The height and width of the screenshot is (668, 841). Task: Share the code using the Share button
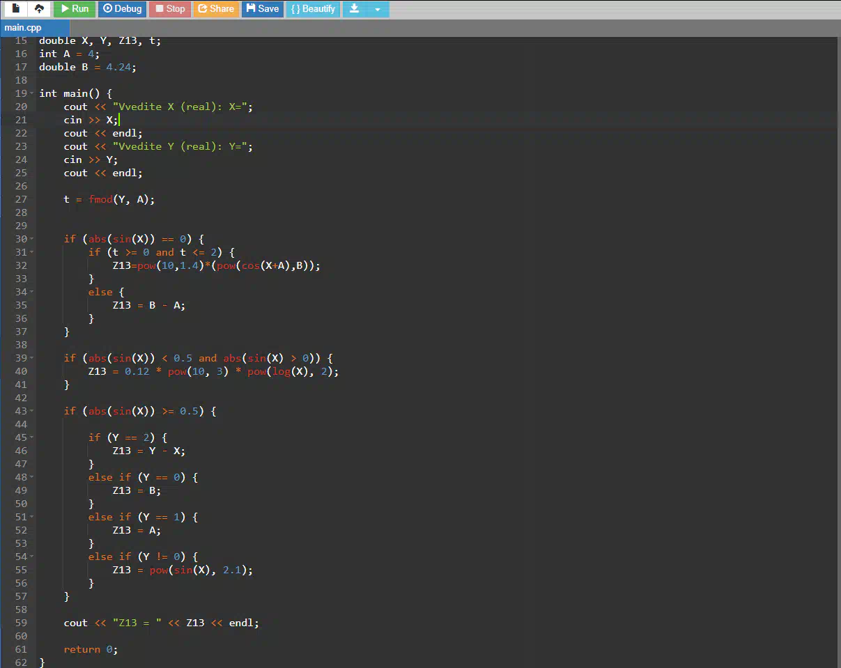pos(216,9)
